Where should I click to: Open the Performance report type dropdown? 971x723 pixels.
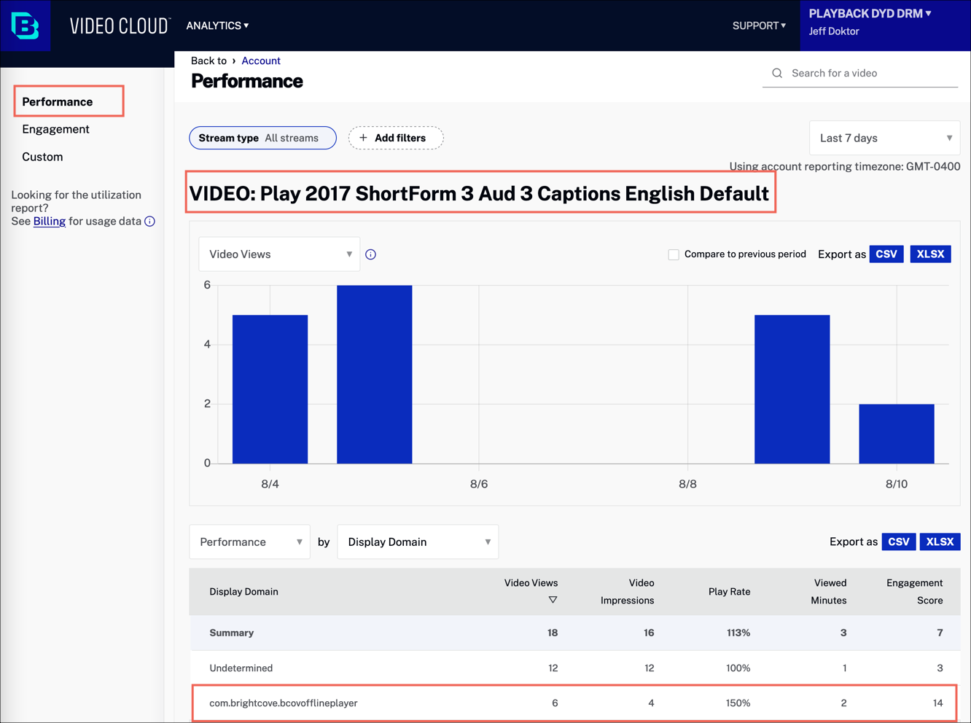pos(249,542)
